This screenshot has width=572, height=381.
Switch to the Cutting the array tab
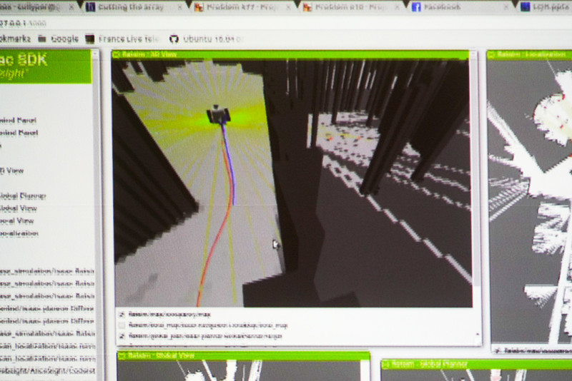pyautogui.click(x=133, y=7)
